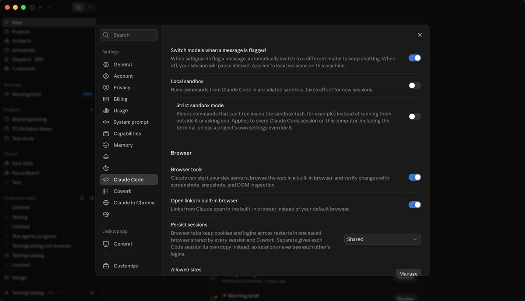Screen dimensions: 525x301
Task: Open Artifacts in the main sidebar
Action: [49, 41]
